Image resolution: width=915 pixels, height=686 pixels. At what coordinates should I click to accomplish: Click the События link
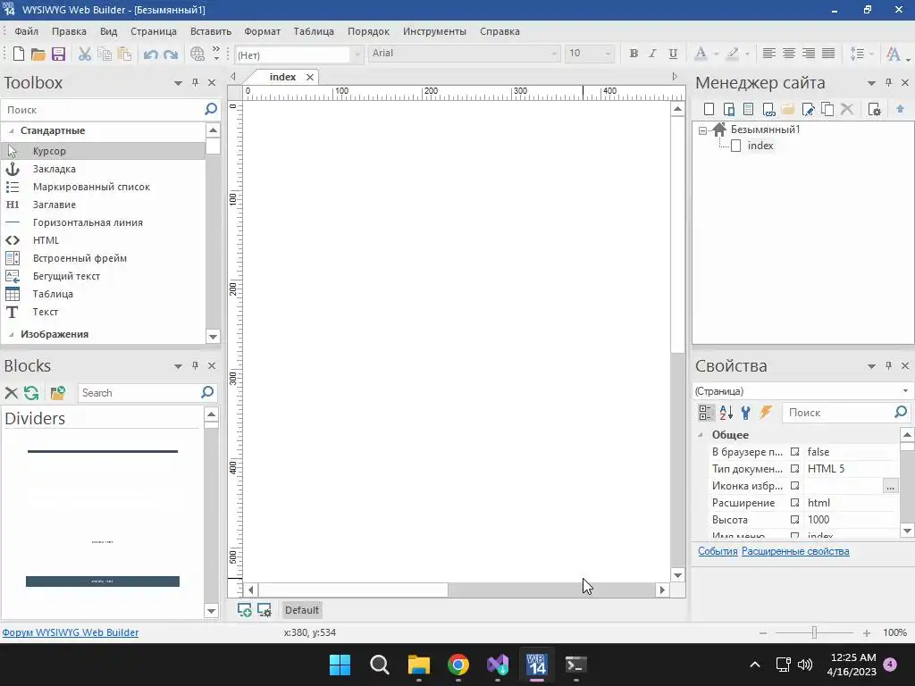(718, 551)
